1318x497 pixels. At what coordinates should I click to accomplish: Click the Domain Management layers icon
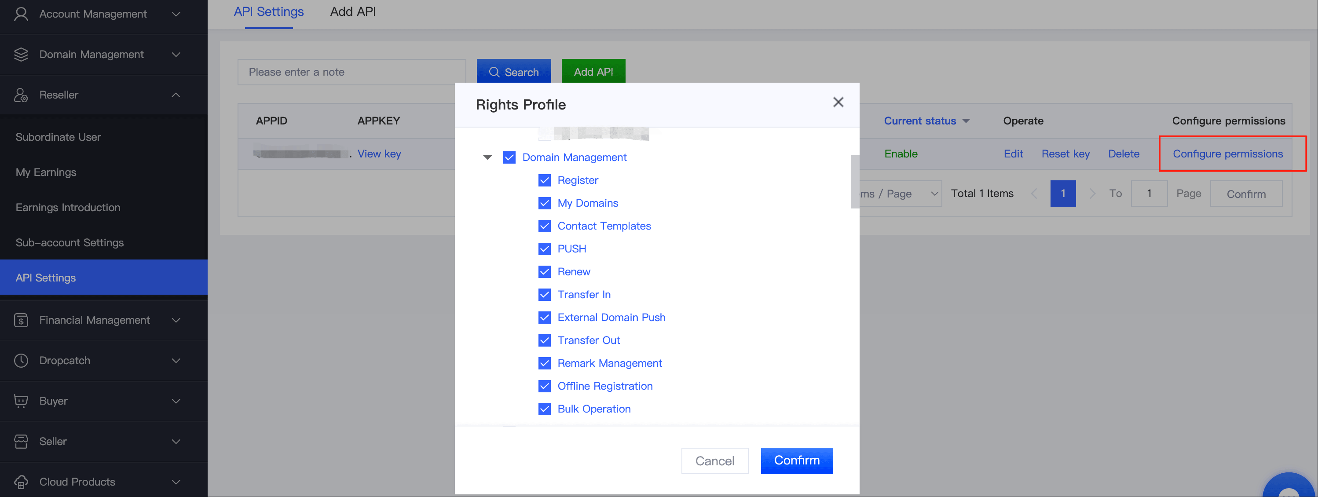pyautogui.click(x=21, y=54)
